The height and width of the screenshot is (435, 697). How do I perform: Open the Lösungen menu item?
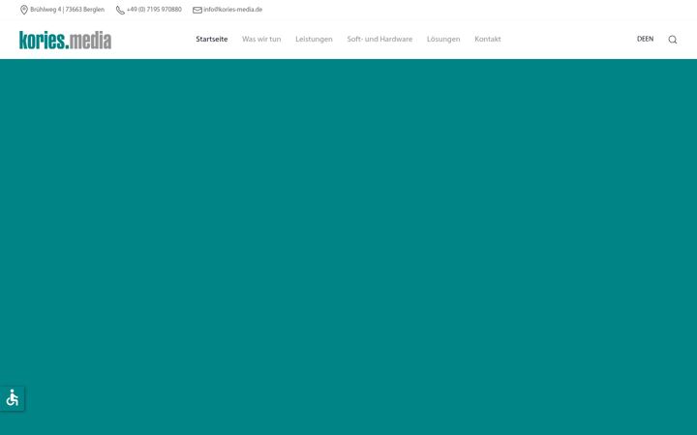(443, 39)
